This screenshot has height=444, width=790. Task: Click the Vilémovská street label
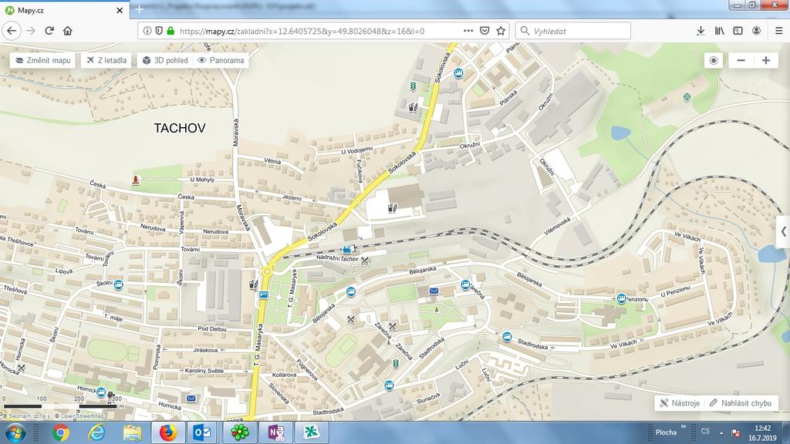[x=558, y=227]
